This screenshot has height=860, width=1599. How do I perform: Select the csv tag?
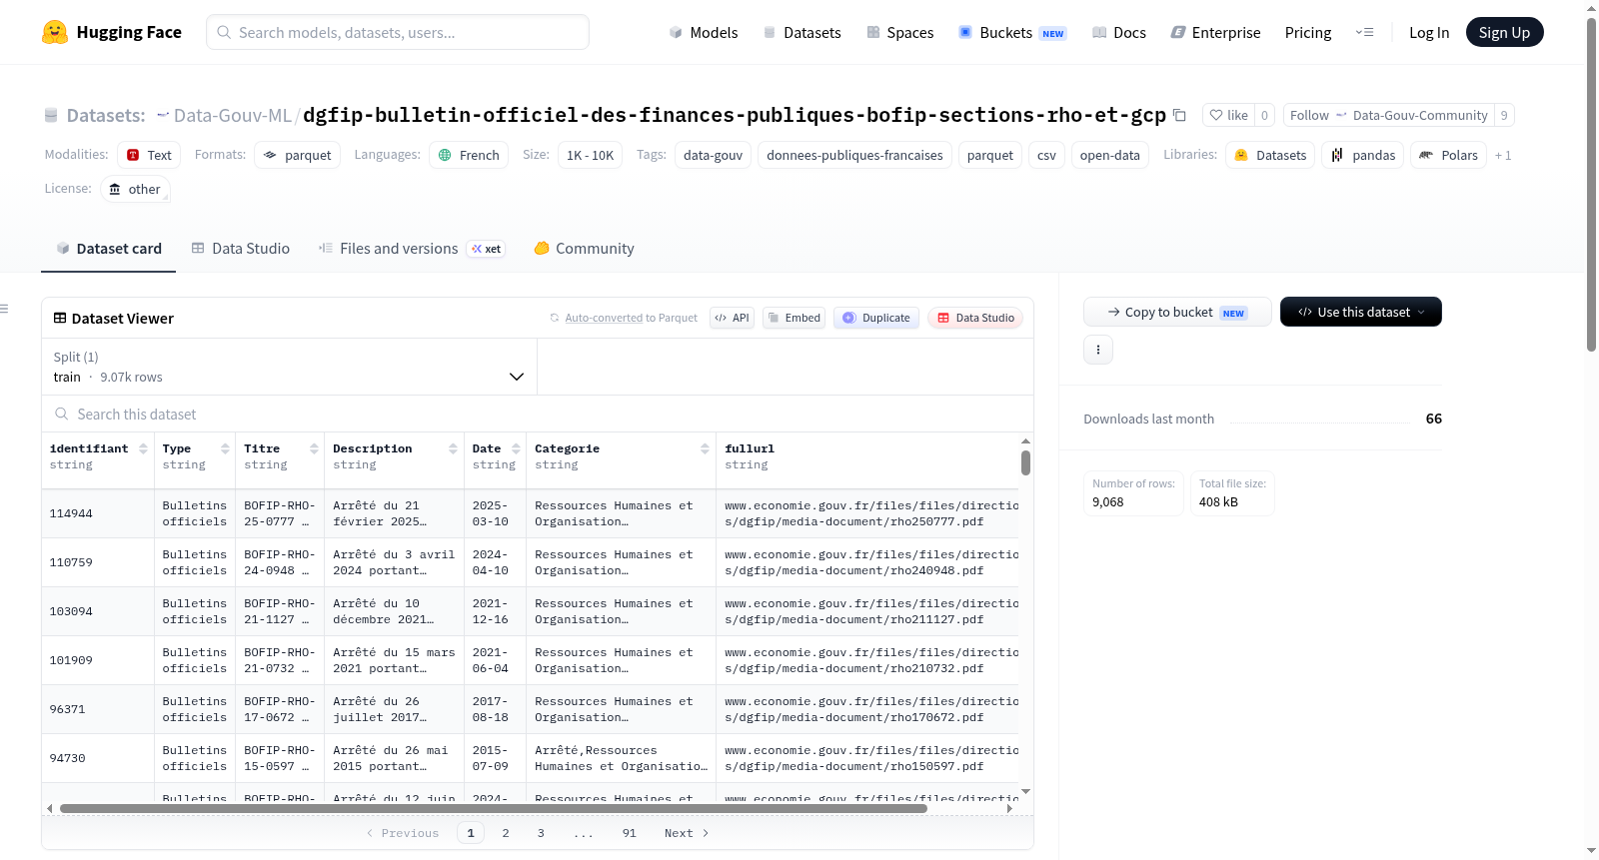coord(1046,155)
